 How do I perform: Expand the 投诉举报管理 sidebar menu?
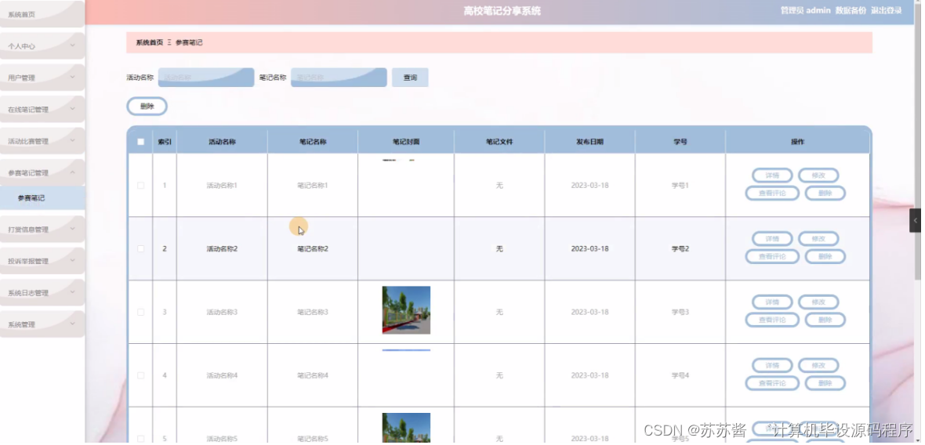pos(42,261)
